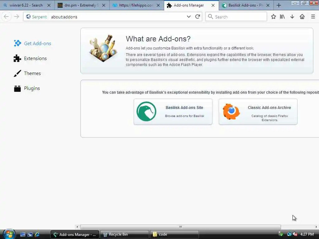Screen dimensions: 319x239
Task: Open the Windows Start orb
Action: point(9,234)
